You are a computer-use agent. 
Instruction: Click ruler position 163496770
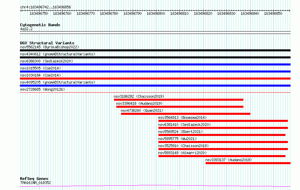(x=86, y=13)
